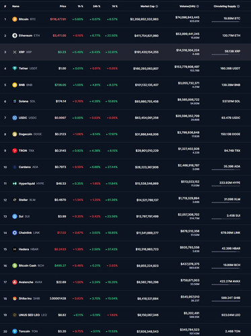This screenshot has width=251, height=336.
Task: Click the Hyperliquid logo icon
Action: coord(15,183)
